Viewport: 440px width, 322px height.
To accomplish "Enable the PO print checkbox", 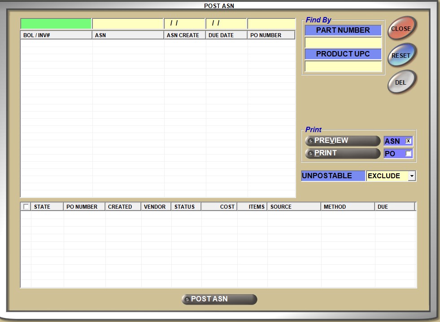I will (x=408, y=154).
